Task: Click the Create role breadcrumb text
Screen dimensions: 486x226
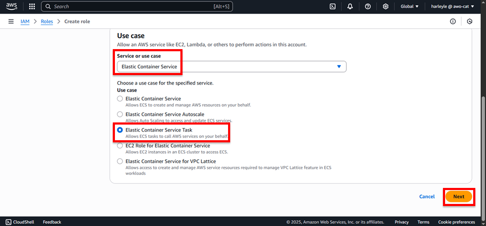Action: point(77,21)
